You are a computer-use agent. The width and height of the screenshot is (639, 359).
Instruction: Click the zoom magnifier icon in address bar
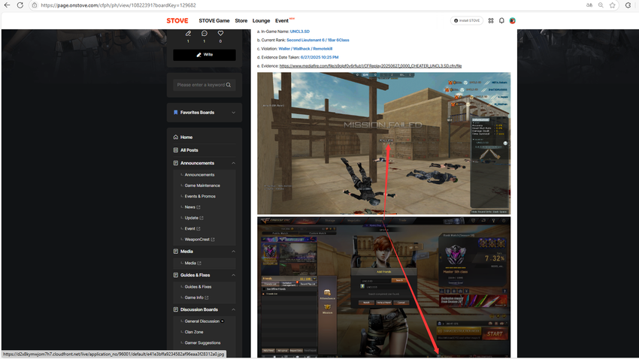click(601, 5)
